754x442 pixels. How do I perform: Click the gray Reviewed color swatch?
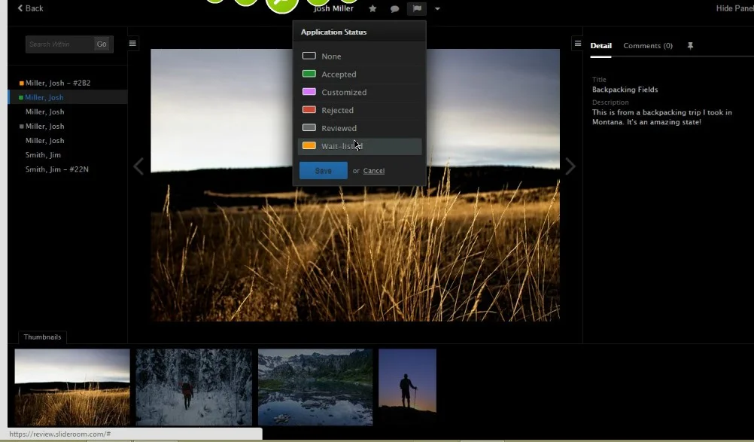point(309,127)
